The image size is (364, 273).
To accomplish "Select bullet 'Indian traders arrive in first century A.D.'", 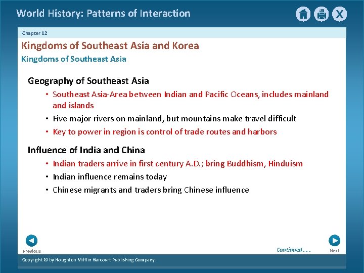I will pyautogui.click(x=178, y=164).
